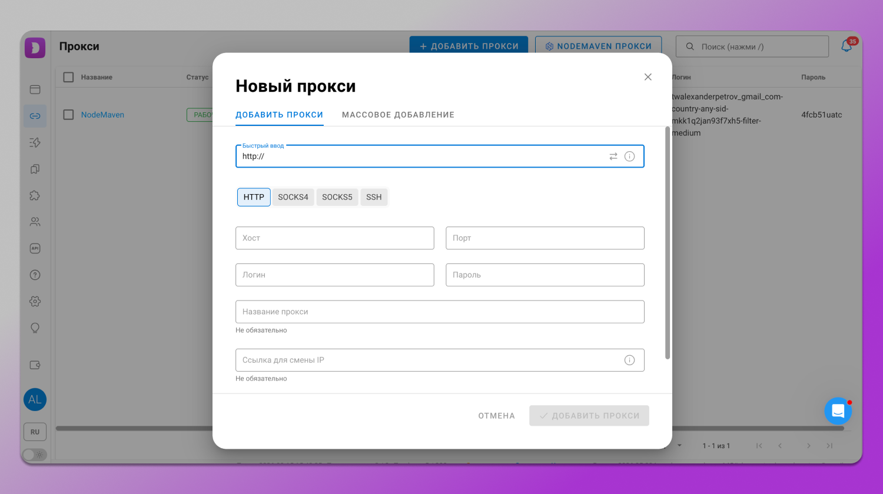Open the extensions puzzle icon in sidebar
This screenshot has width=883, height=494.
(35, 195)
